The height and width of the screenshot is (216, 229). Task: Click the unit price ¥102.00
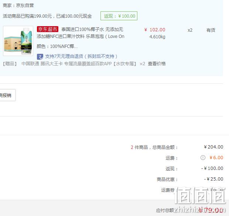(x=155, y=30)
